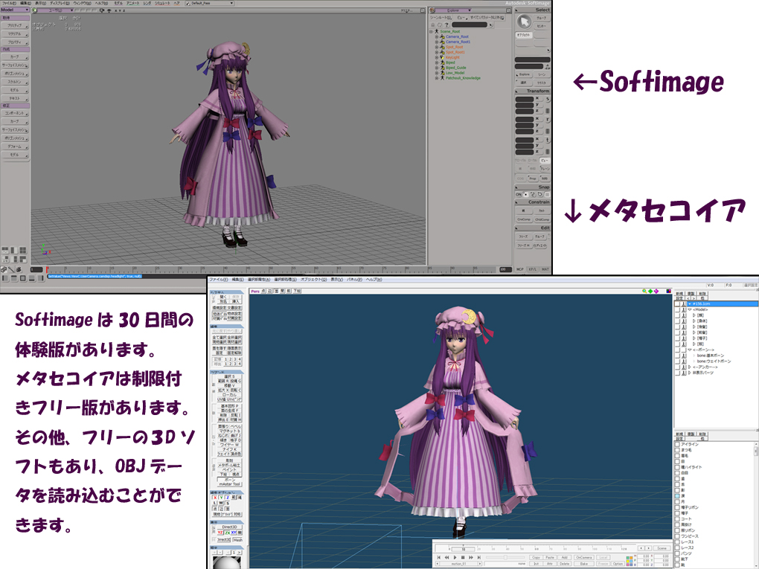759x569 pixels.
Task: Click the Camera_Root node icon in Softimage Explorer
Action: pyautogui.click(x=442, y=36)
